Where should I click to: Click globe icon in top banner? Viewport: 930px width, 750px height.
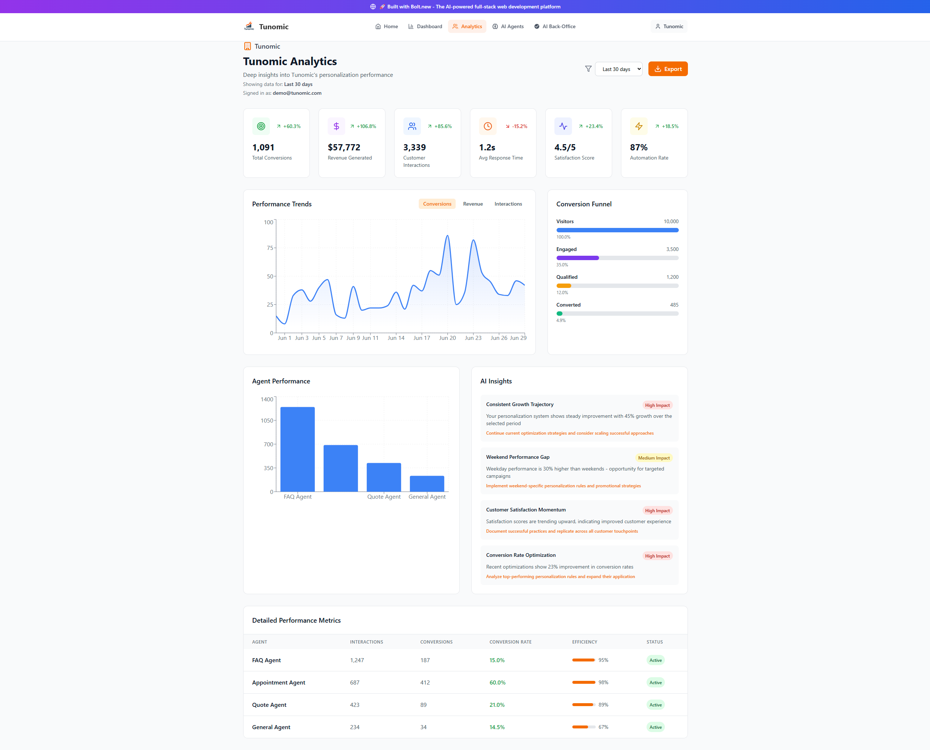pyautogui.click(x=373, y=7)
